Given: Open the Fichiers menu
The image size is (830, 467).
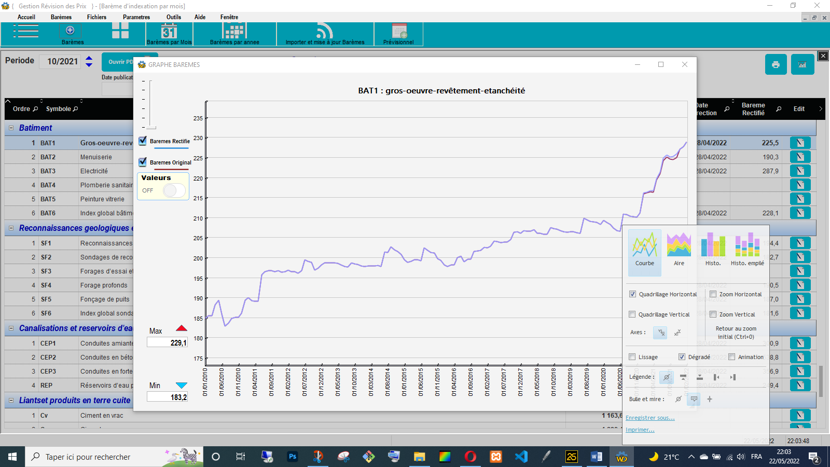Looking at the screenshot, I should pos(96,17).
